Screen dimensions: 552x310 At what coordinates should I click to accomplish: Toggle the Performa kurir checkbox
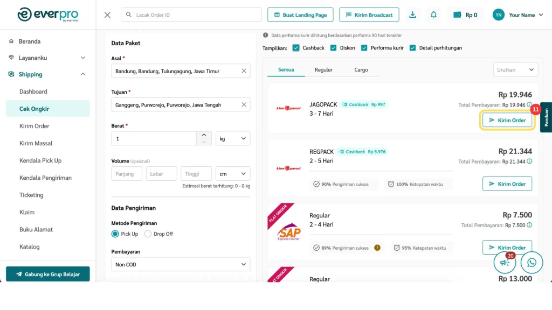(364, 48)
